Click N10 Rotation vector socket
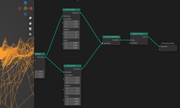 coord(62,34)
